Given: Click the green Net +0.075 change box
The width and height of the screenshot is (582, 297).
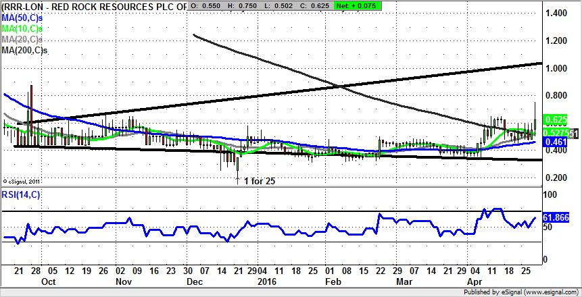Looking at the screenshot, I should [356, 5].
